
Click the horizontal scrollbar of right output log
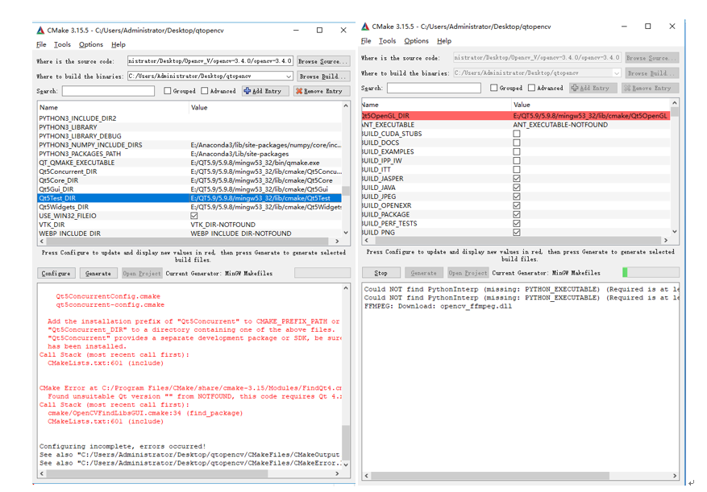(490, 475)
